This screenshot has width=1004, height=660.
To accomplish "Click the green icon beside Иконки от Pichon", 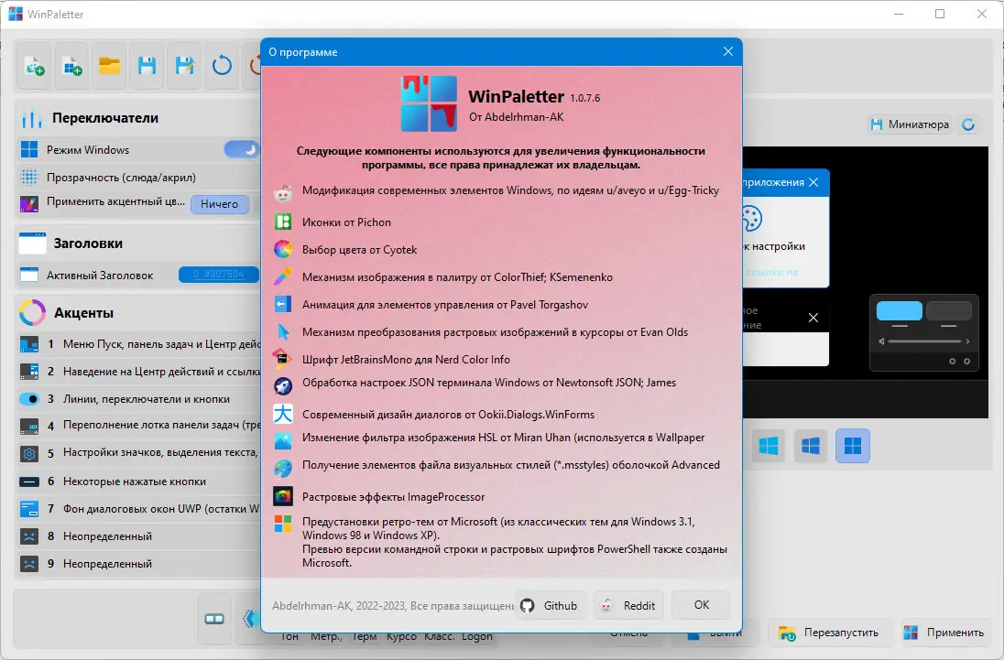I will [283, 222].
